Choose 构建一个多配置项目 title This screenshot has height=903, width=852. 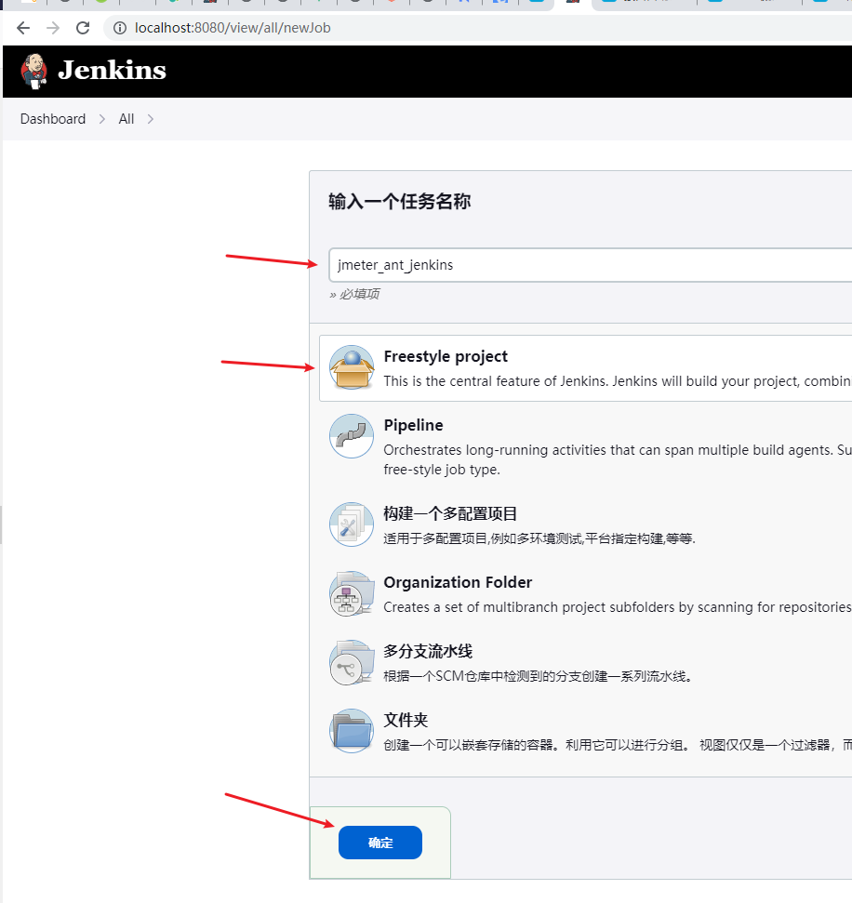click(x=450, y=513)
